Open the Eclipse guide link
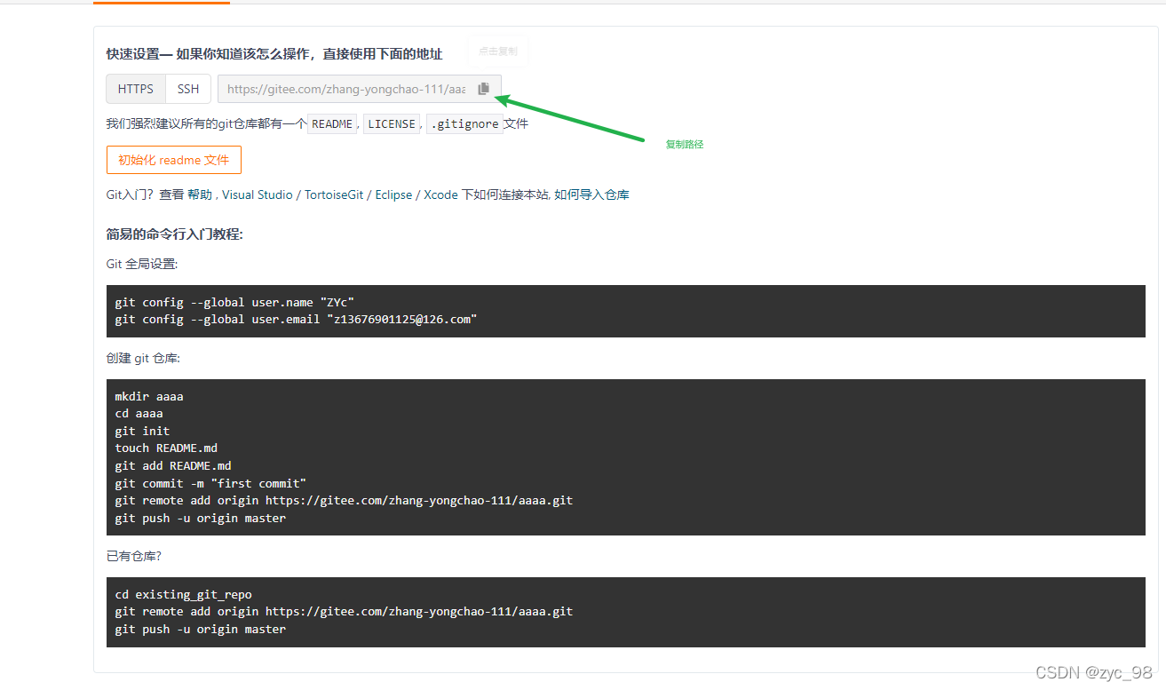The height and width of the screenshot is (690, 1166). click(393, 194)
